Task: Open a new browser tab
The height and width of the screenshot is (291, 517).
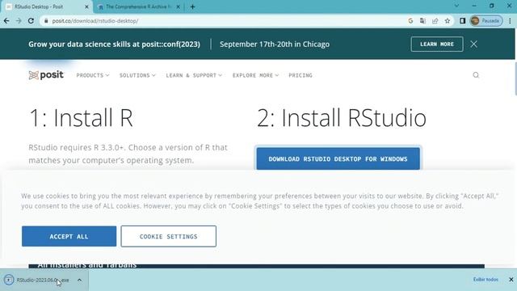Action: [x=192, y=6]
